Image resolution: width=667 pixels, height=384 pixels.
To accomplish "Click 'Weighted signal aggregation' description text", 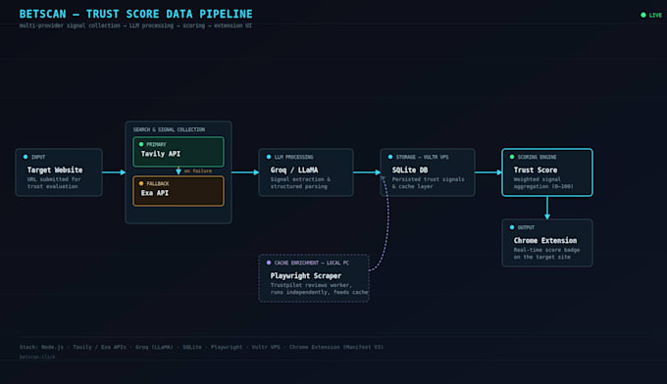I will 543,183.
